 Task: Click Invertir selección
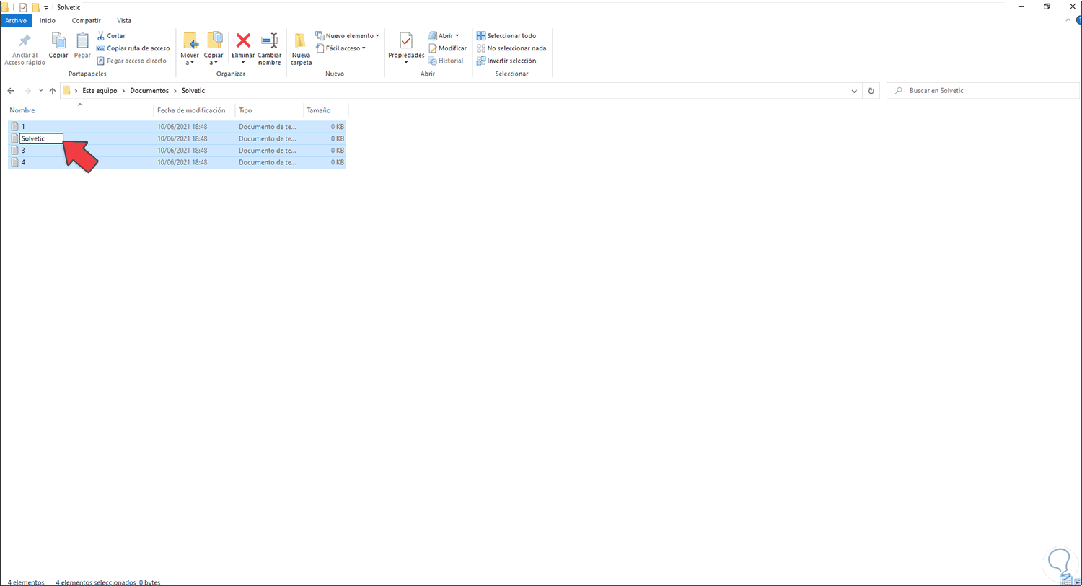pos(506,61)
